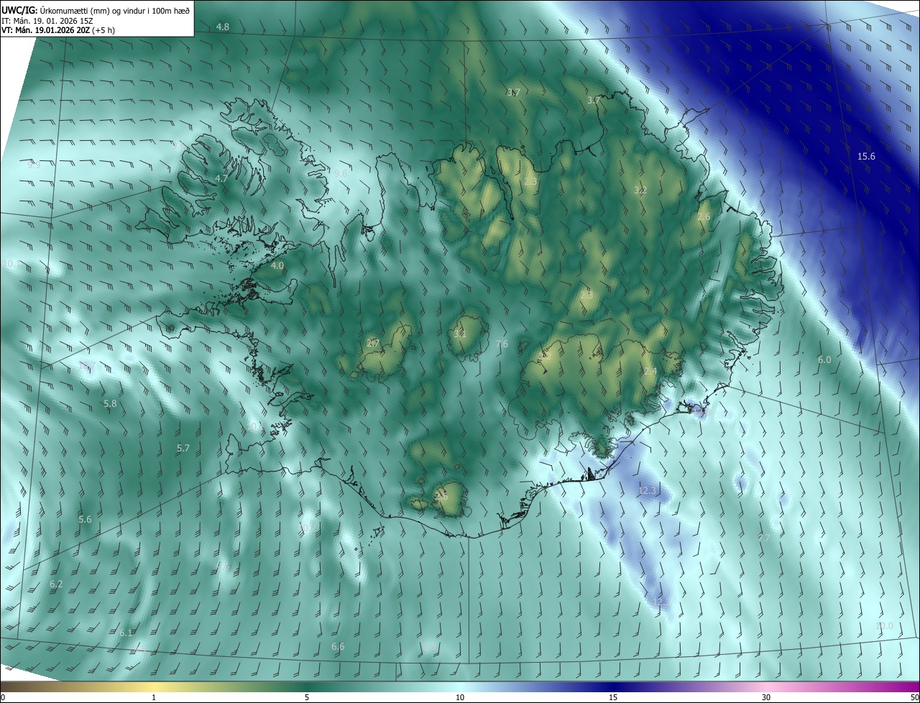Click the 3.2 value label on the map
920x703 pixels.
point(640,190)
